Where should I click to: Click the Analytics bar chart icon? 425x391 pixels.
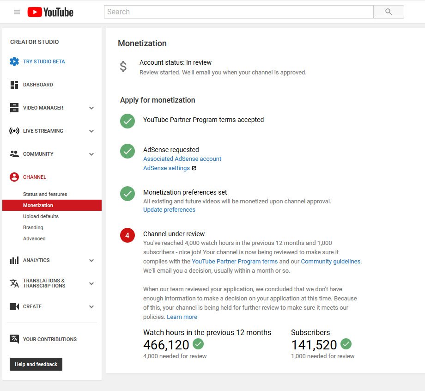click(x=14, y=260)
